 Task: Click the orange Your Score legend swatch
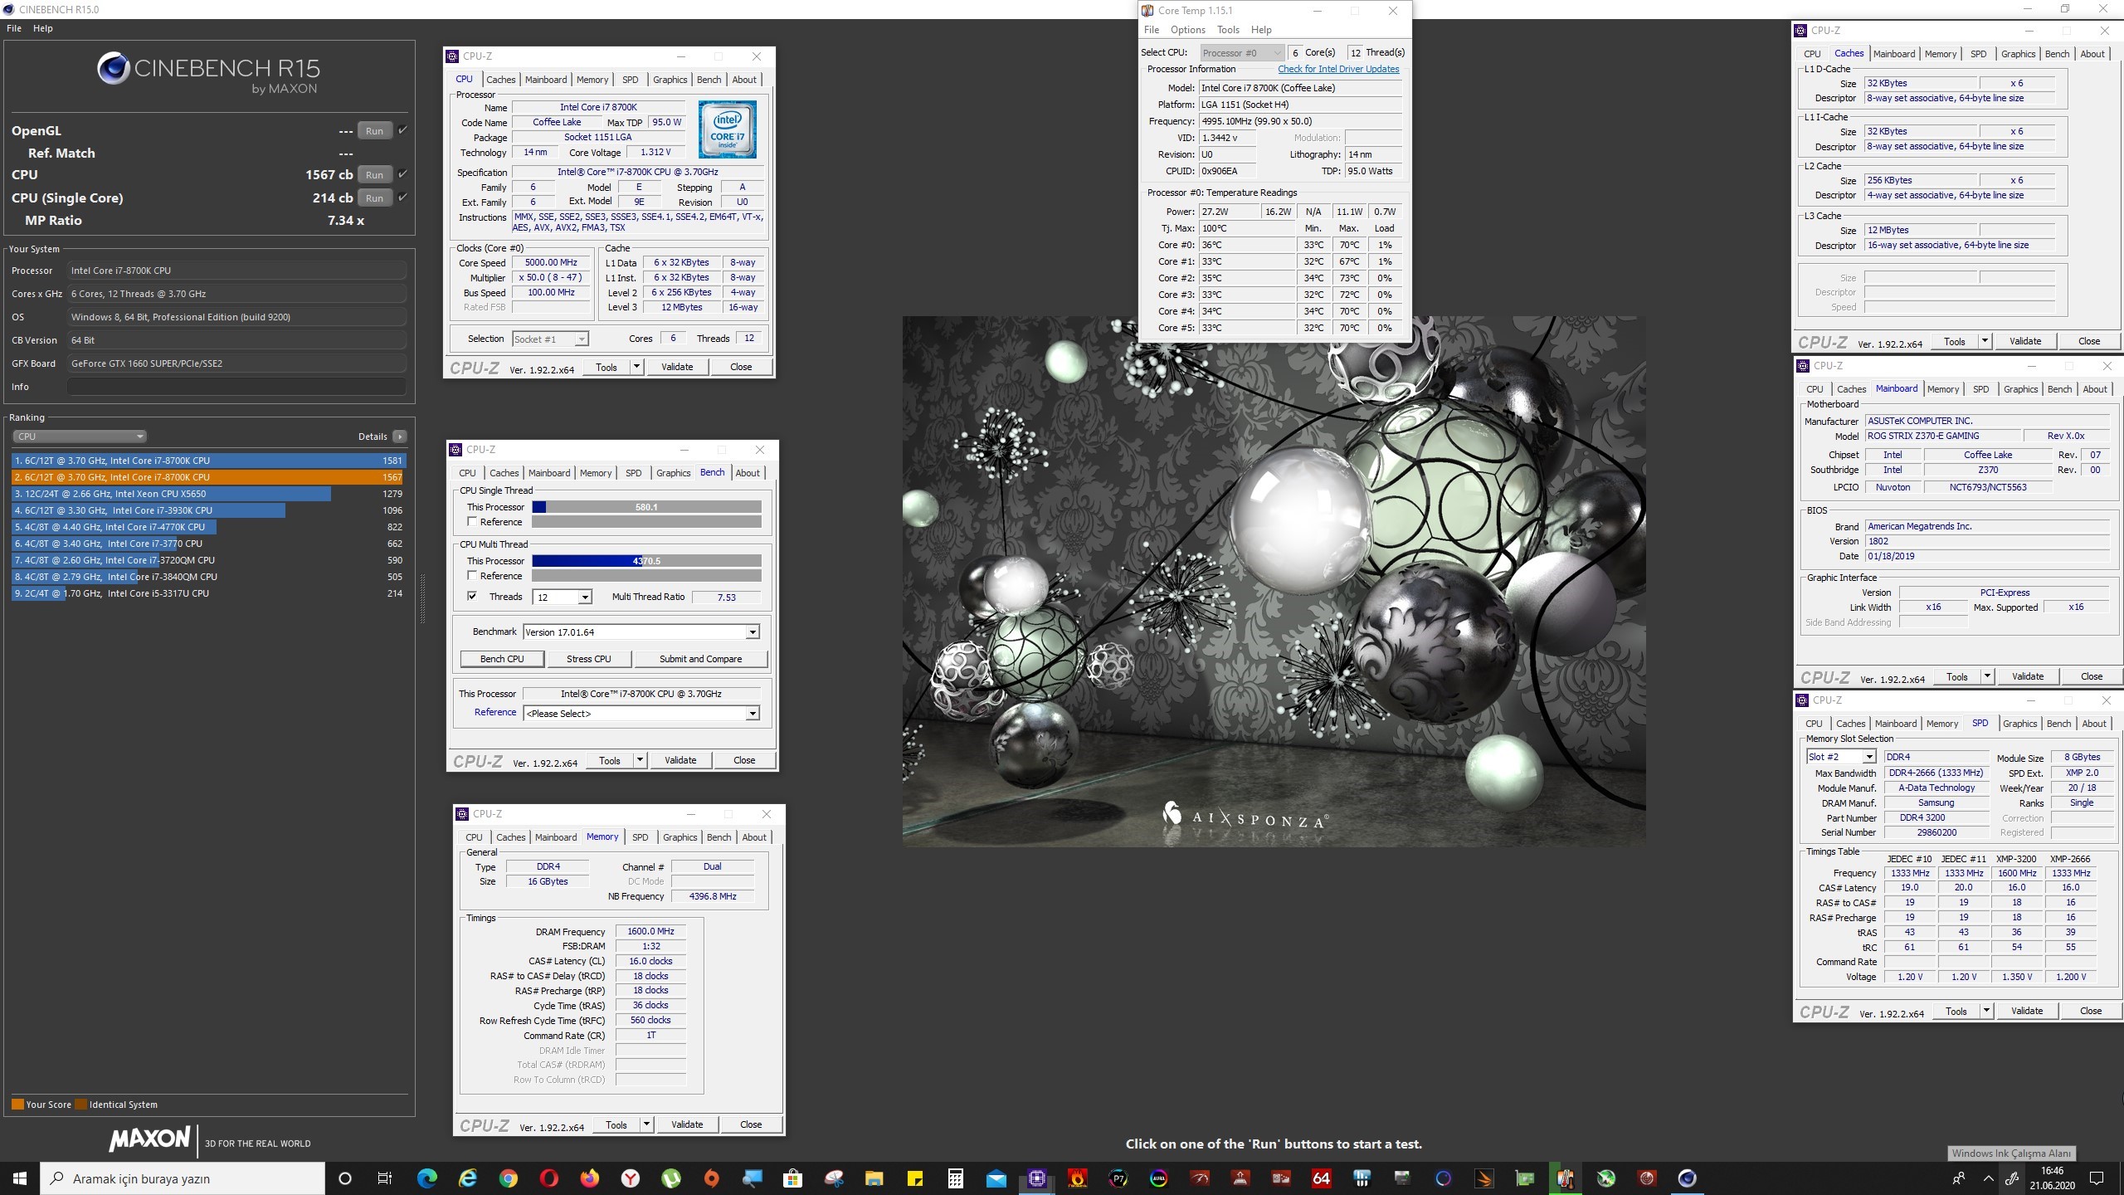tap(17, 1105)
